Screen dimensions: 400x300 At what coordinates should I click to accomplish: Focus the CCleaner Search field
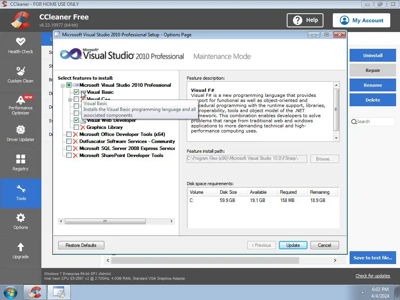[x=372, y=122]
